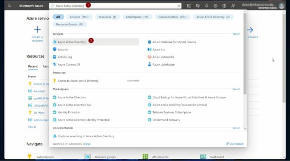Click Give feedback link
Viewport: 290px width, 161px height.
pyautogui.click(x=235, y=144)
